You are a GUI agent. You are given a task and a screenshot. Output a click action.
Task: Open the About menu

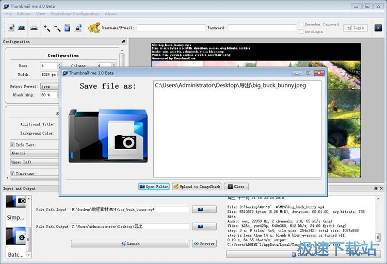(110, 13)
